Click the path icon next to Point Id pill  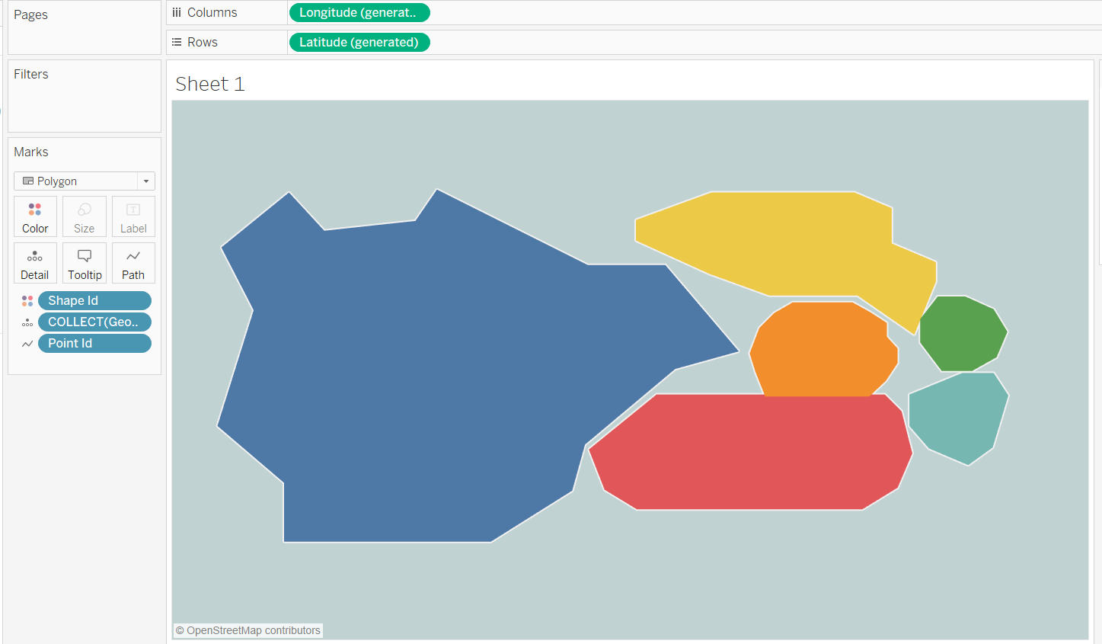(27, 343)
